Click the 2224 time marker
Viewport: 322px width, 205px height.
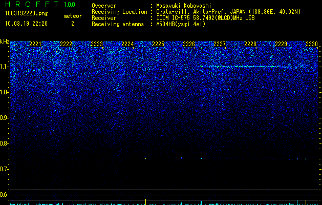[x=127, y=44]
